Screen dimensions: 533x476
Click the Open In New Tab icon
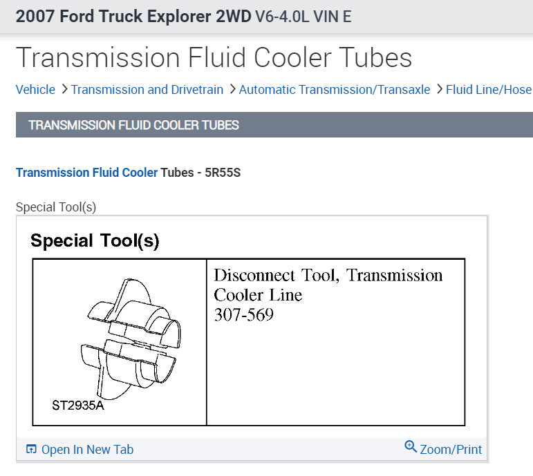[x=31, y=450]
